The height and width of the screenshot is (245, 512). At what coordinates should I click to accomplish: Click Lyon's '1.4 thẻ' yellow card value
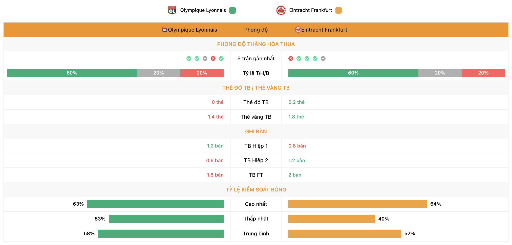click(x=216, y=117)
